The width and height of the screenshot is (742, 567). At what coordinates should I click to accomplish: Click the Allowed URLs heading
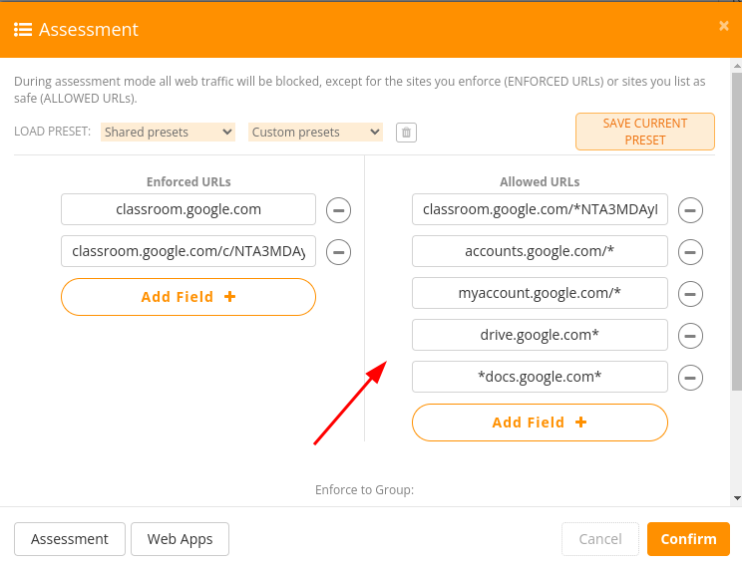(540, 182)
